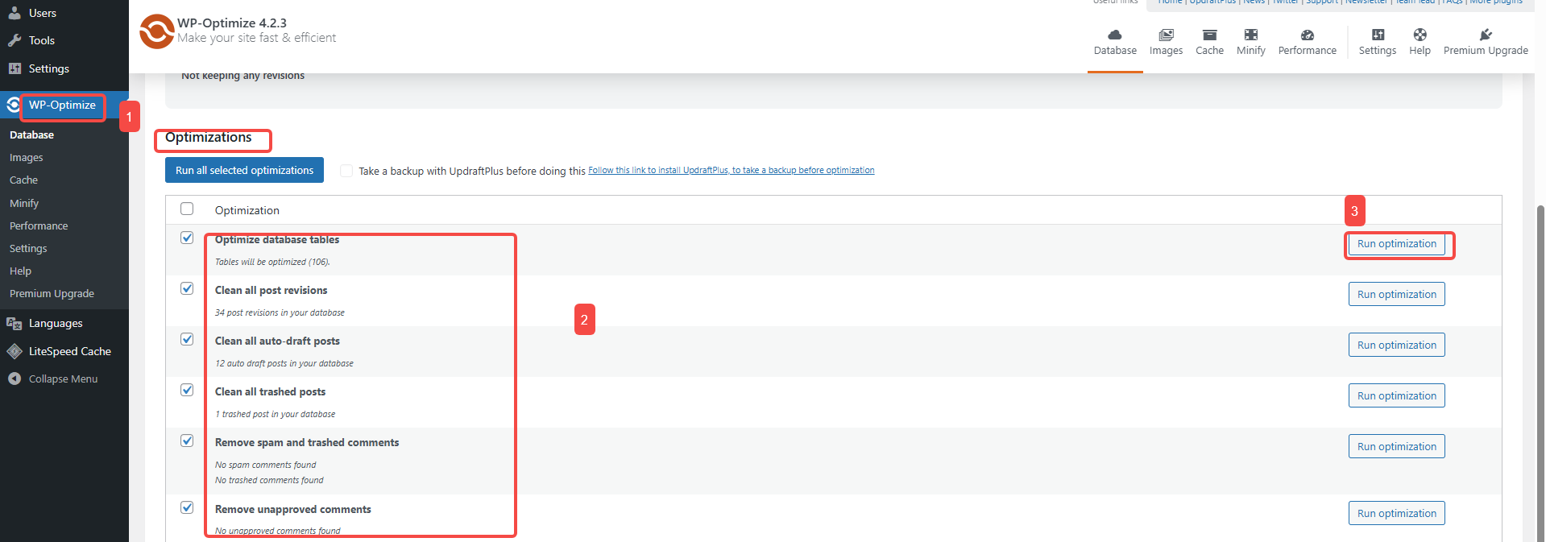The image size is (1546, 542).
Task: Run optimization for Clean all post revisions
Action: 1396,294
